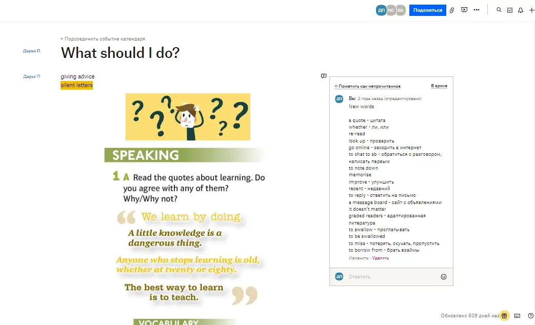Open the help question mark icon
Viewport: 535px width, 325px height.
pos(531,316)
